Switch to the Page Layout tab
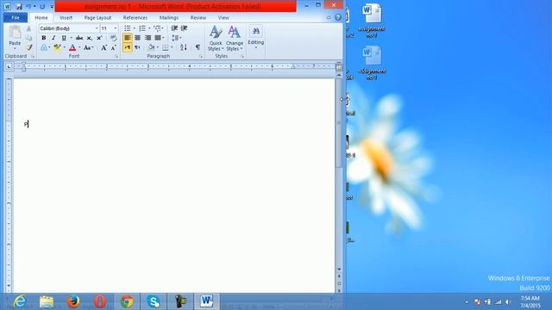 pyautogui.click(x=97, y=17)
